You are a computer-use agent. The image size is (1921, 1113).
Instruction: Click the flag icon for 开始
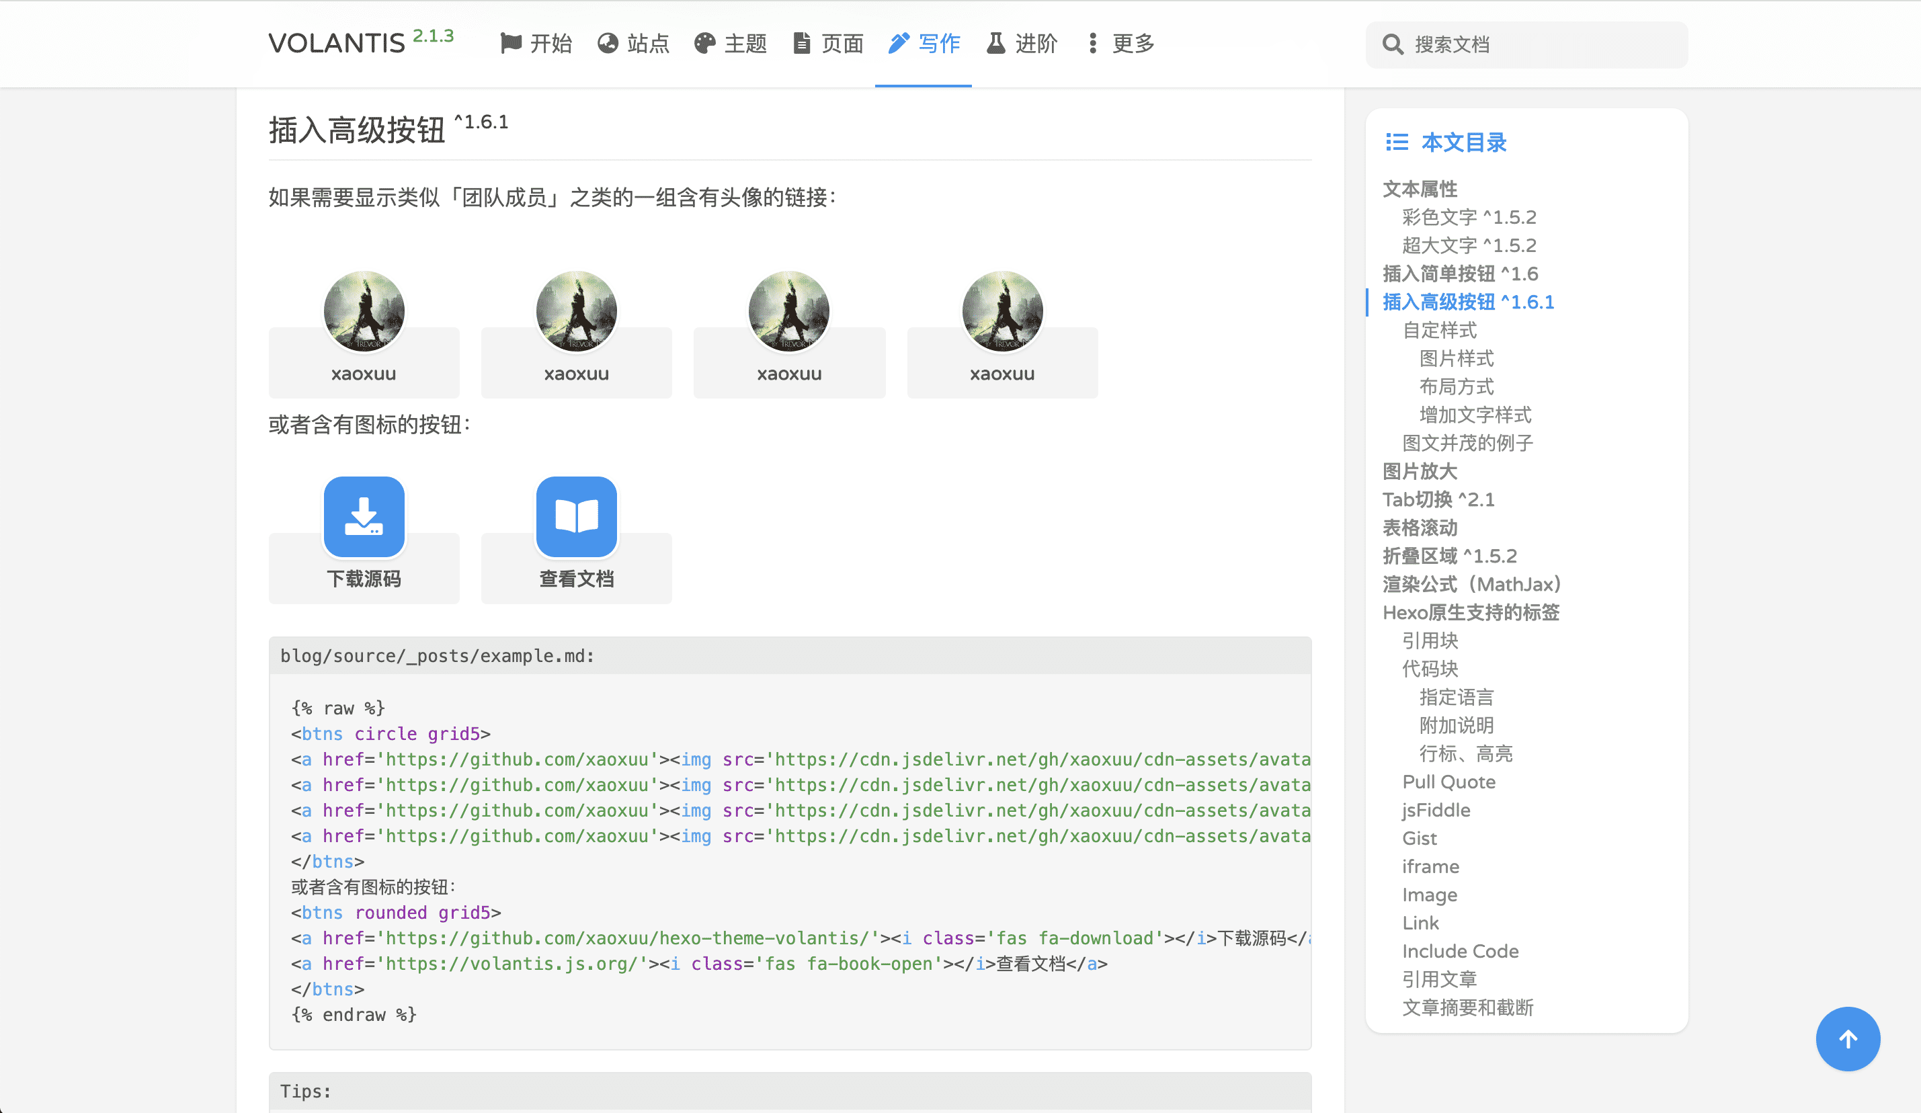click(x=510, y=44)
